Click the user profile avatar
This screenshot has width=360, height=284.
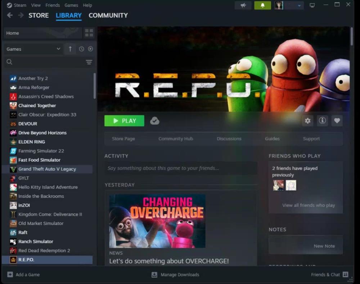coord(279,5)
